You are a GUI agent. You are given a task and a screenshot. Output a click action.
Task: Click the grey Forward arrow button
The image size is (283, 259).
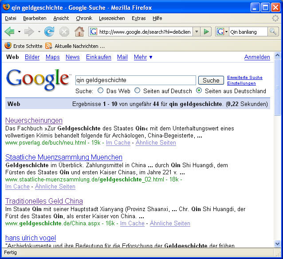pos(29,32)
